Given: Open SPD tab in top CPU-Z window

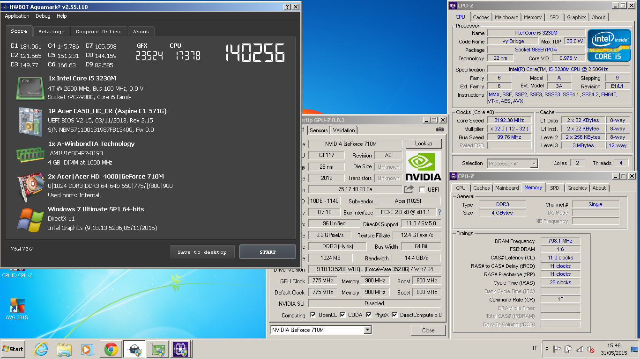Looking at the screenshot, I should 554,17.
